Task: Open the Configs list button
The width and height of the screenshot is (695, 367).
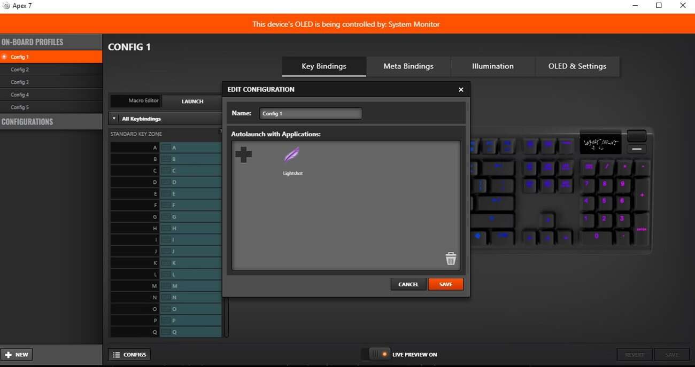Action: pyautogui.click(x=129, y=355)
